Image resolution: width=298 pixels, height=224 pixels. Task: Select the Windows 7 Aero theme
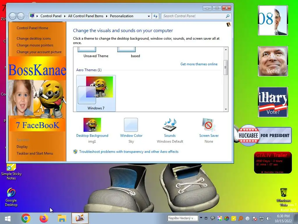[x=96, y=93]
